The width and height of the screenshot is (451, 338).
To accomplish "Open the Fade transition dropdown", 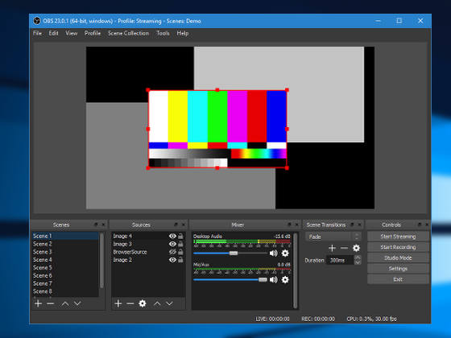I will (333, 237).
